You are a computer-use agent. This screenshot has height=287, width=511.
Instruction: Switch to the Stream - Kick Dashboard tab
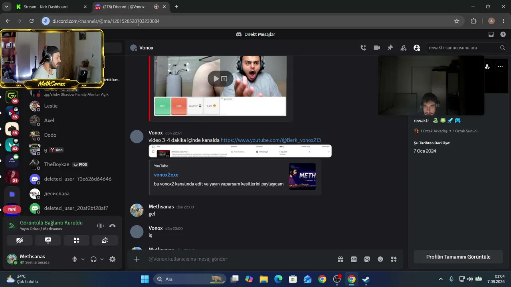point(52,7)
